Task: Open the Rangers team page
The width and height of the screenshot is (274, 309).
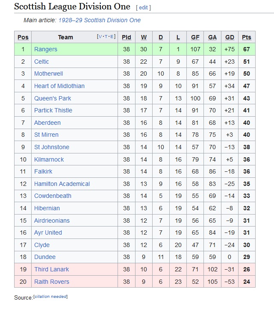Action: point(46,49)
